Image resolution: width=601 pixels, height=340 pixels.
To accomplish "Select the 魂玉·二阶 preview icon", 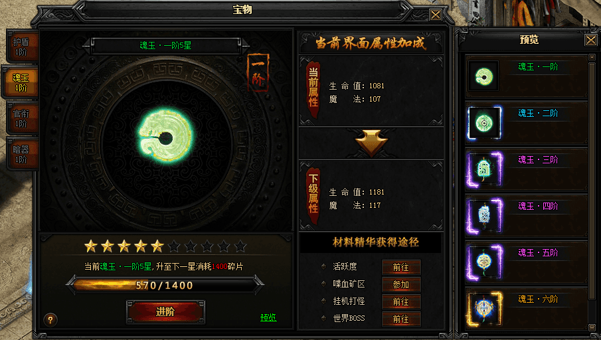I will coord(484,123).
